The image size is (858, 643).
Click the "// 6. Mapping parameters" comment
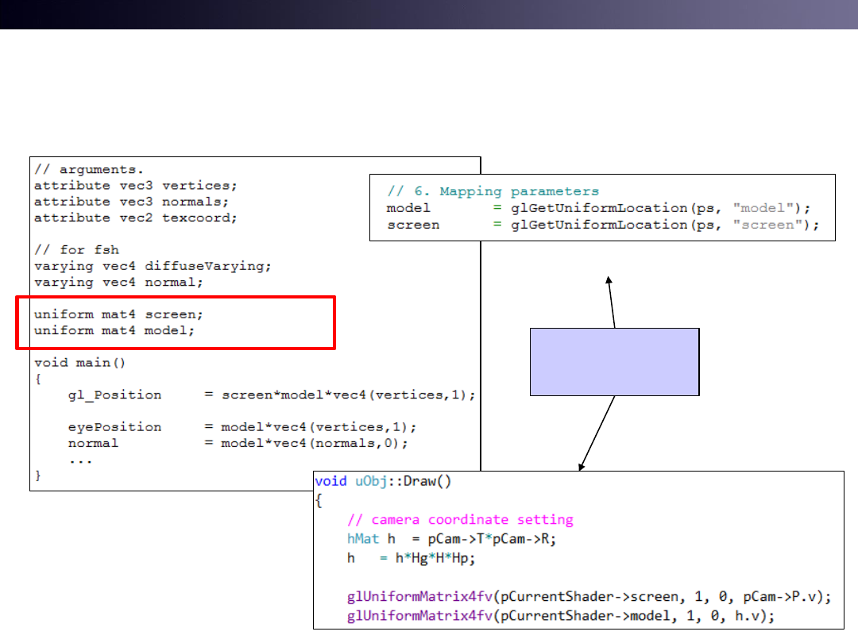click(x=493, y=191)
